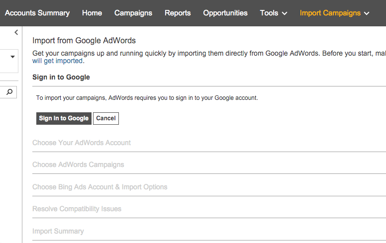Screen dimensions: 386x243
Task: Go to the Home tab
Action: point(92,13)
